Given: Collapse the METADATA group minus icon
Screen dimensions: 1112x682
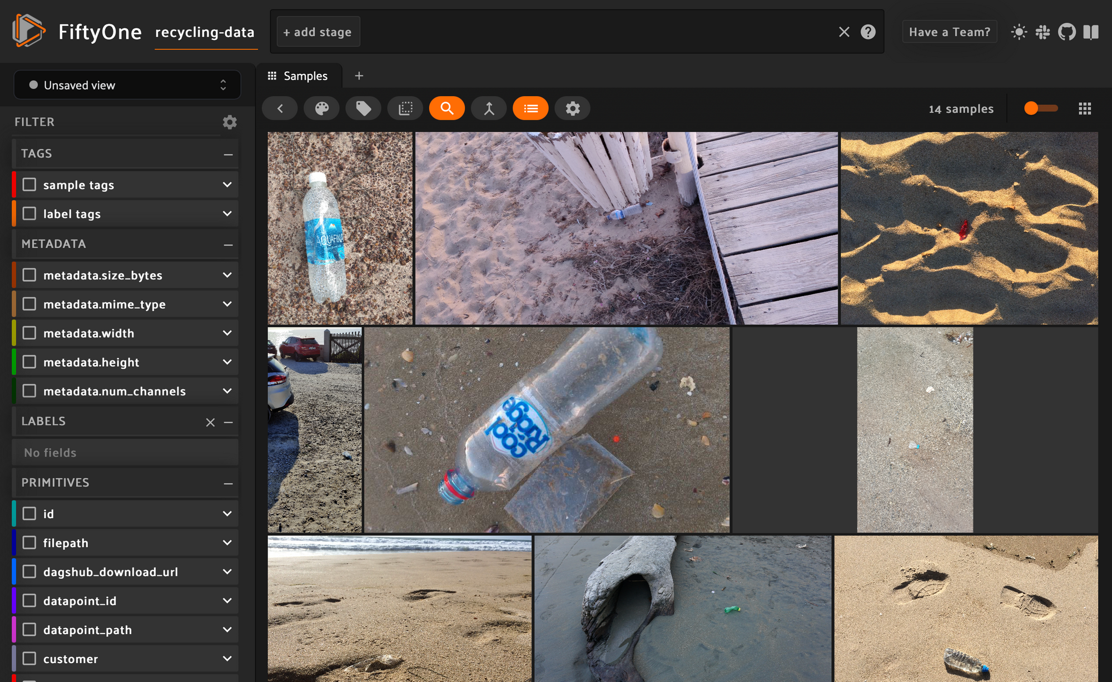Looking at the screenshot, I should [x=228, y=245].
